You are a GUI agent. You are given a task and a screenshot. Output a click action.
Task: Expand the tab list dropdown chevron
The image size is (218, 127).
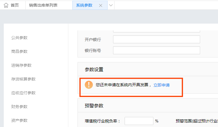(111, 5)
